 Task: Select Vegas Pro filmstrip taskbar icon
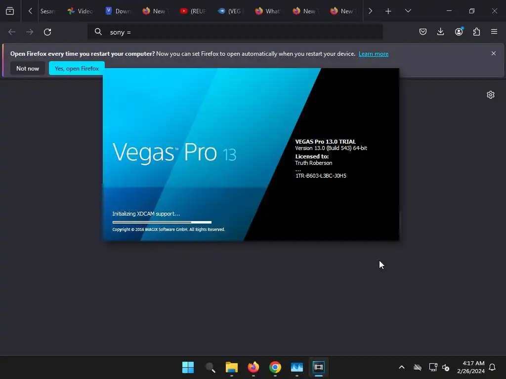(x=319, y=367)
